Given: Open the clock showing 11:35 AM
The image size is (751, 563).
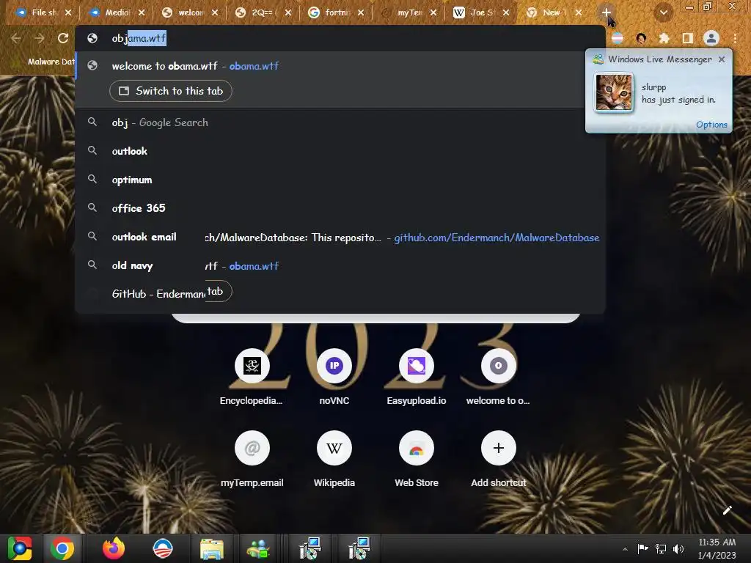Looking at the screenshot, I should [717, 549].
